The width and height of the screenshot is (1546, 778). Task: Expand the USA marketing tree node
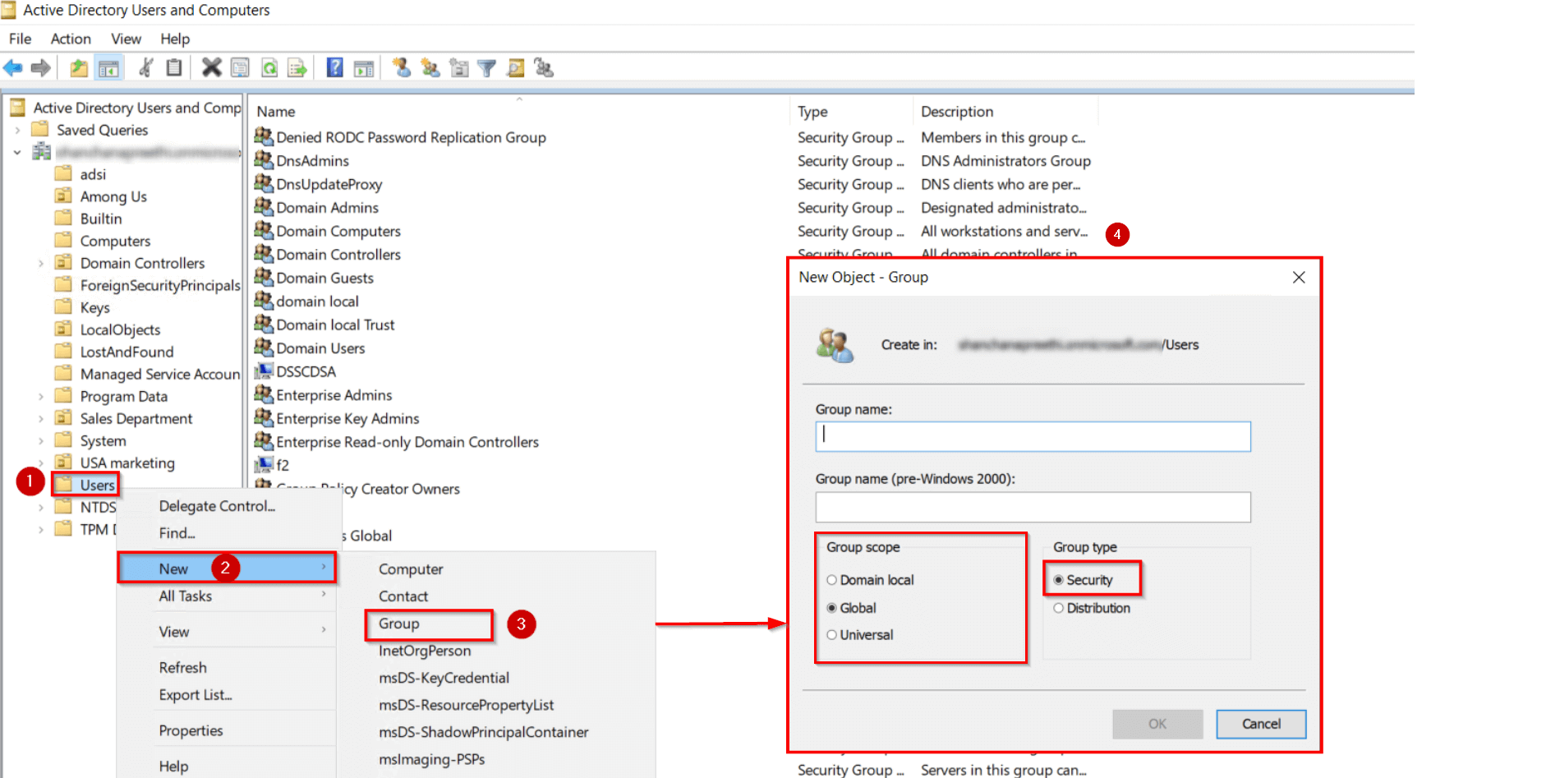[x=41, y=463]
